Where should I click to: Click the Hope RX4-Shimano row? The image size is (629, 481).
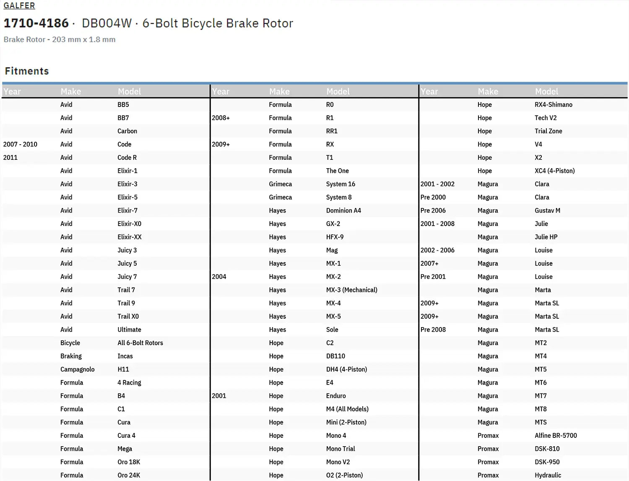(523, 105)
